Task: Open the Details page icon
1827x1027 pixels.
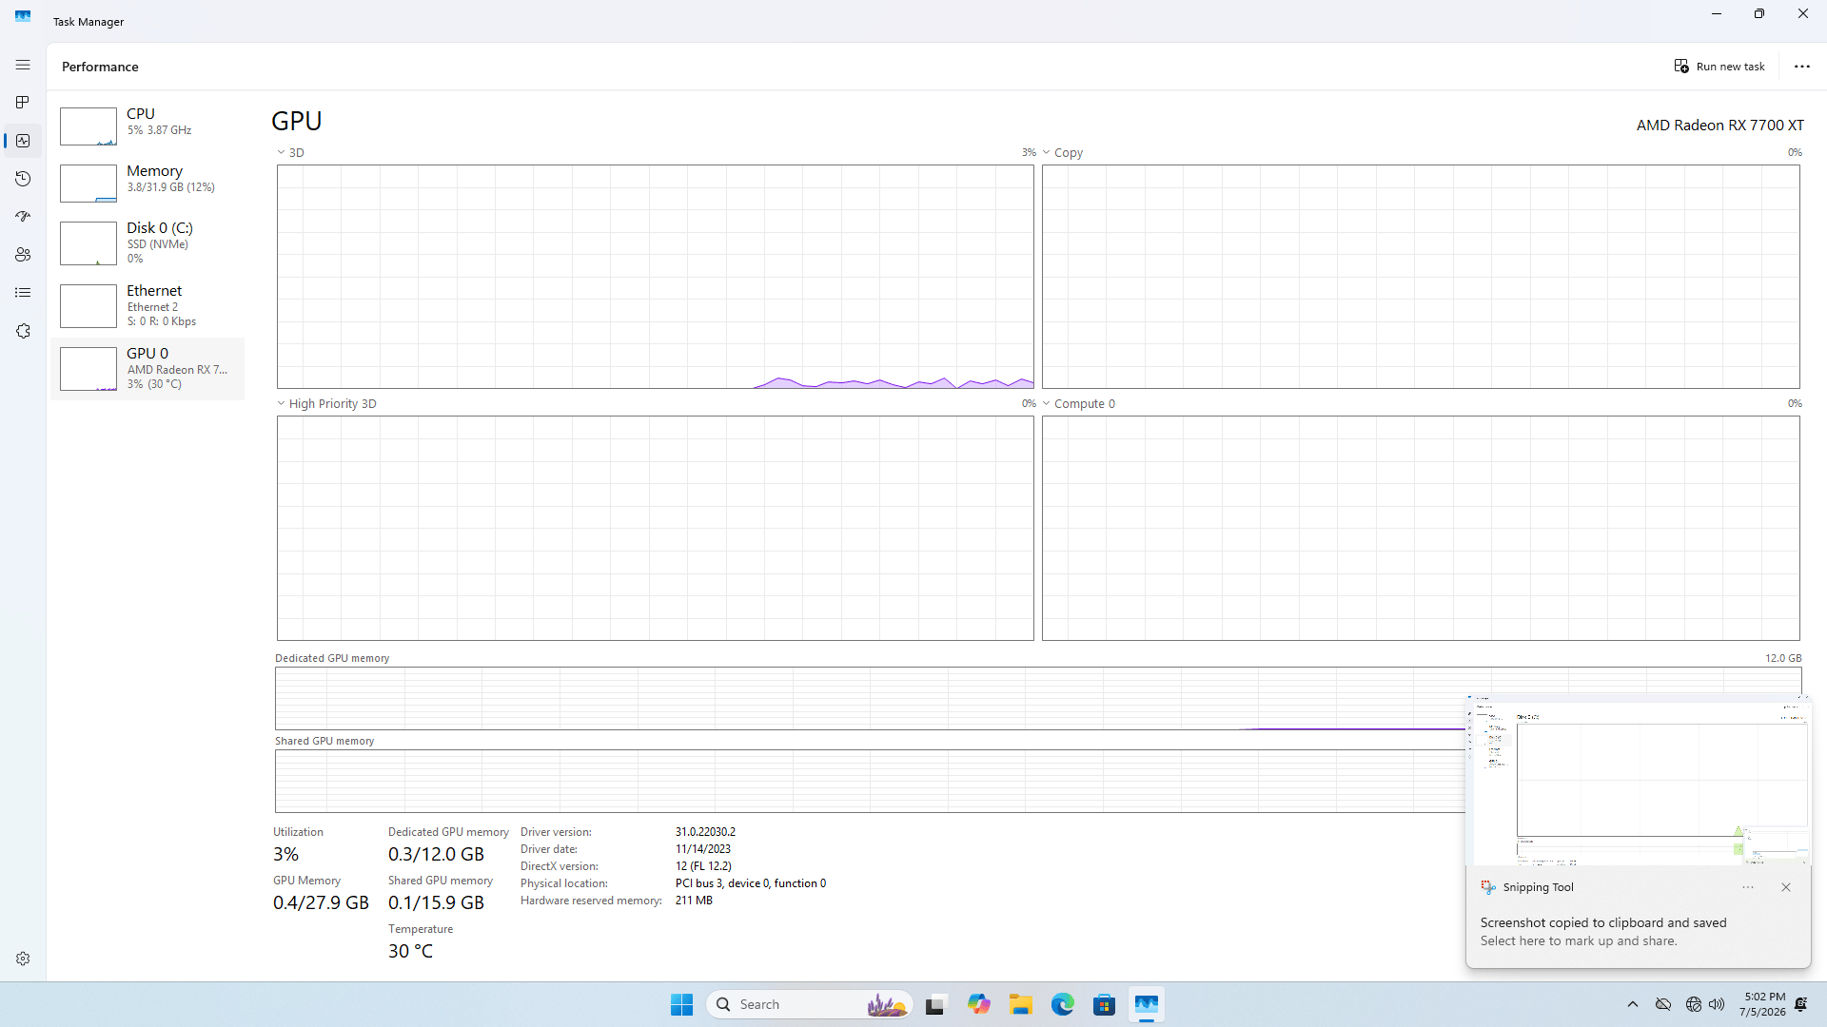Action: coord(23,293)
